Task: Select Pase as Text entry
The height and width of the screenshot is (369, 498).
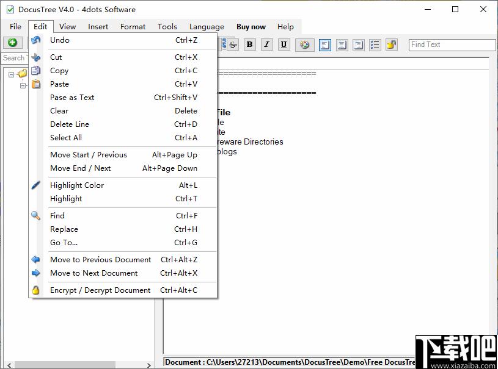Action: click(x=123, y=98)
